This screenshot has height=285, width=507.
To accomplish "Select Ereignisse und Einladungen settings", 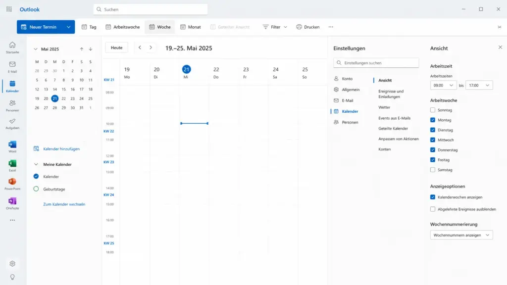I will click(391, 94).
